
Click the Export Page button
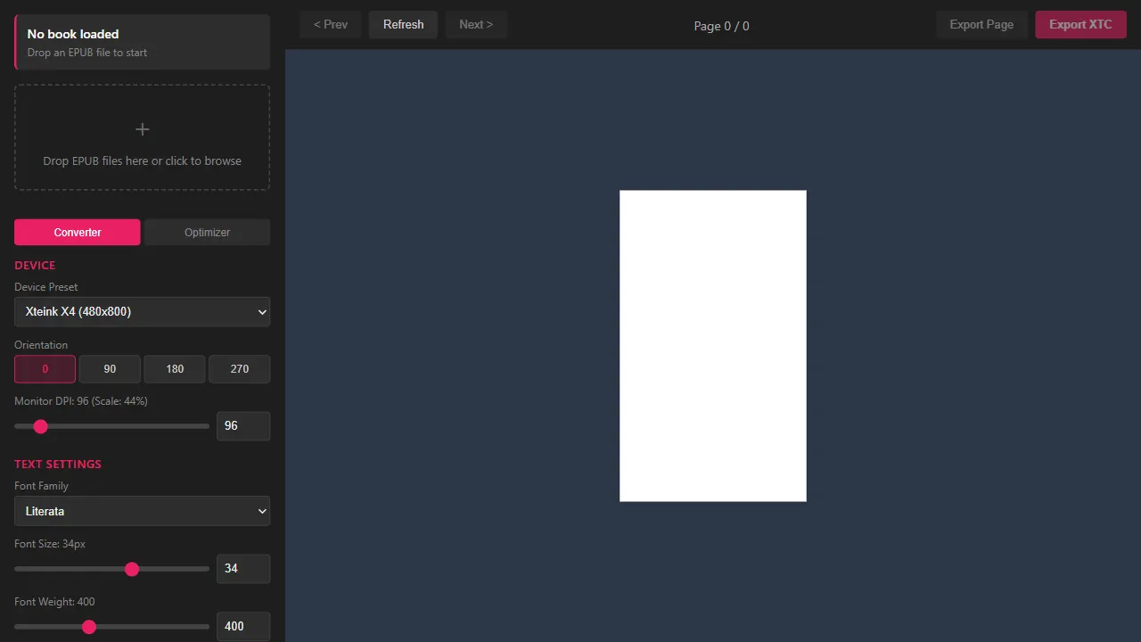981,25
